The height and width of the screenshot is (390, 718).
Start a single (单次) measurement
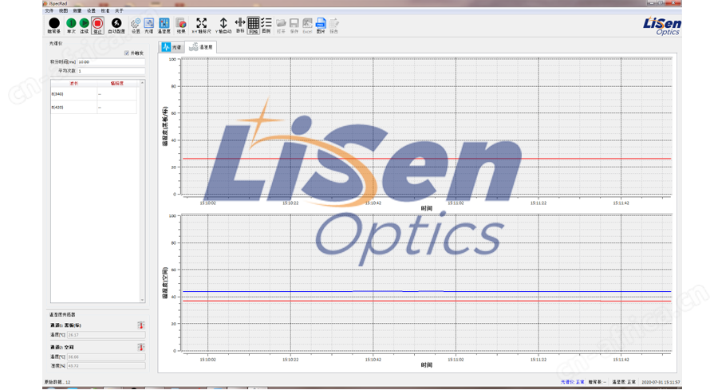71,26
